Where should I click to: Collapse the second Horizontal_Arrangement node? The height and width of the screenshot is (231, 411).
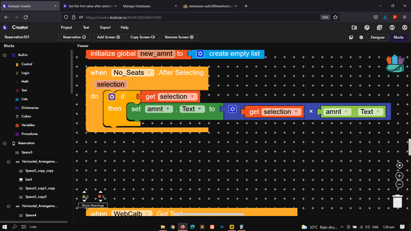[x=8, y=207]
